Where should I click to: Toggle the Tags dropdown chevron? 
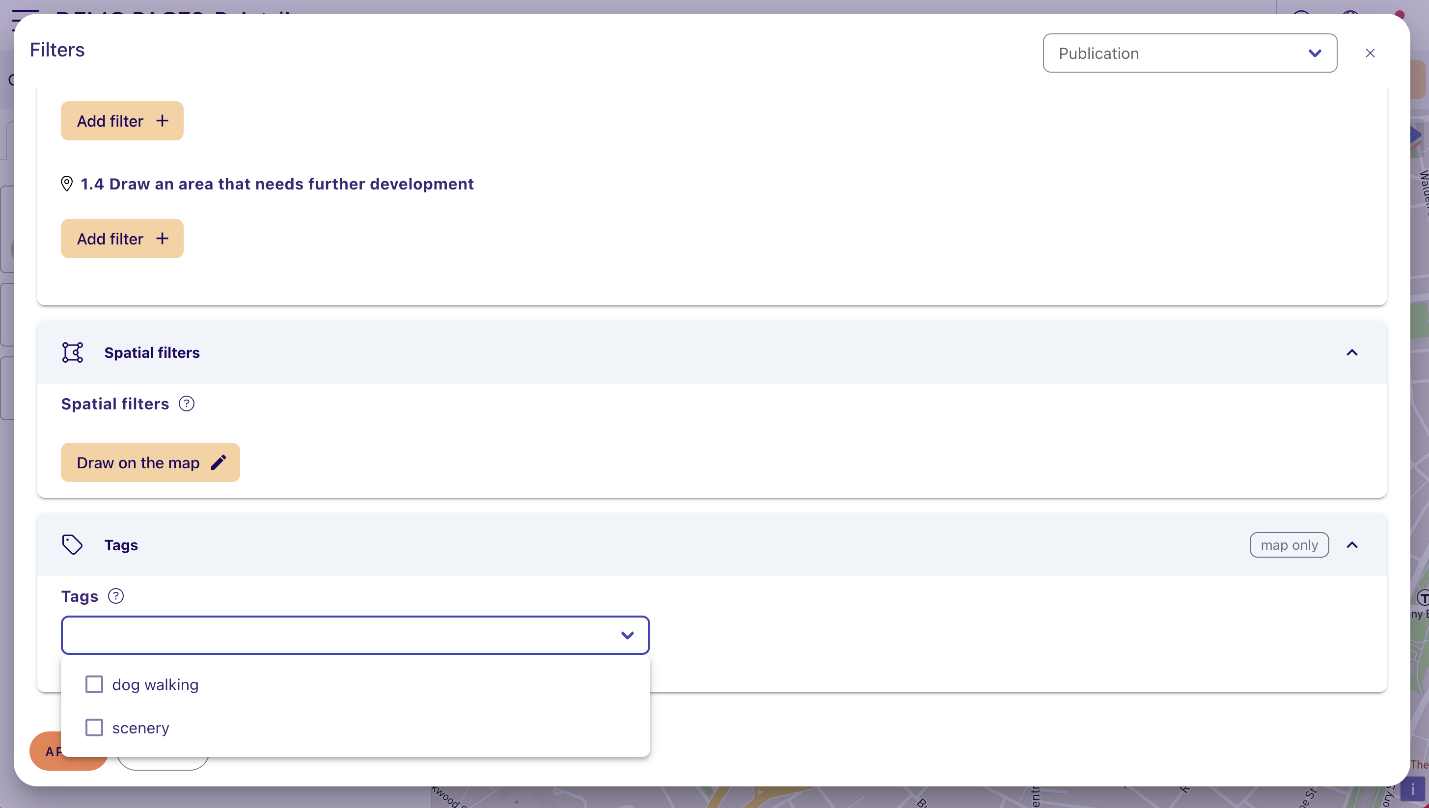628,635
